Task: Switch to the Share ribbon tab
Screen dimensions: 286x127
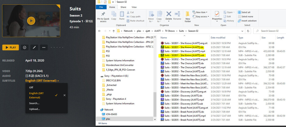Action: pyautogui.click(x=123, y=7)
